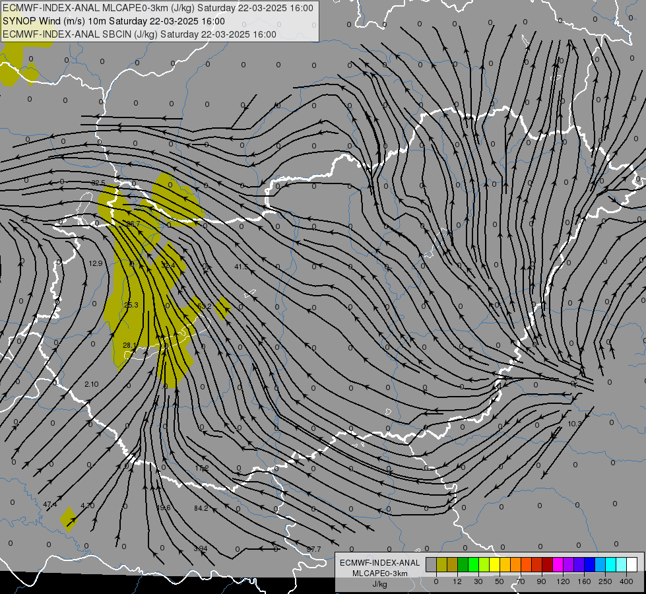Click the legend tick value 90
Image resolution: width=646 pixels, height=594 pixels.
click(541, 581)
